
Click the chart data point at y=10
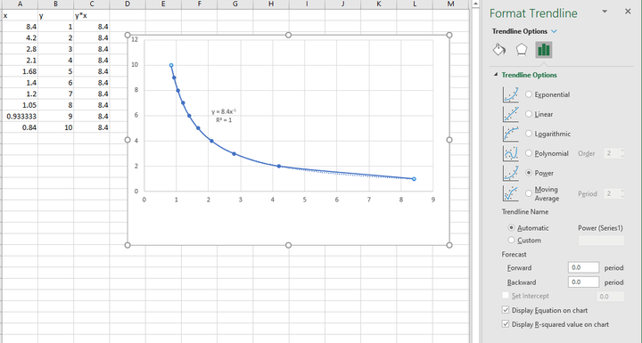click(171, 65)
